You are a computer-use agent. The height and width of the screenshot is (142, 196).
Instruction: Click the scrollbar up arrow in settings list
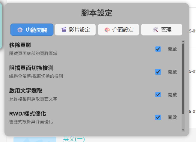pyautogui.click(x=183, y=41)
